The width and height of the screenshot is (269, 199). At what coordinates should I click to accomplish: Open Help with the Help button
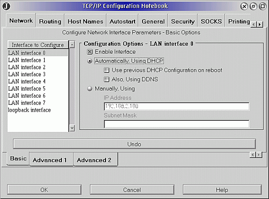click(222, 190)
